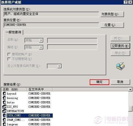Click the INTERACTIVE group icon
This screenshot has height=126, width=133.
[x=4, y=111]
